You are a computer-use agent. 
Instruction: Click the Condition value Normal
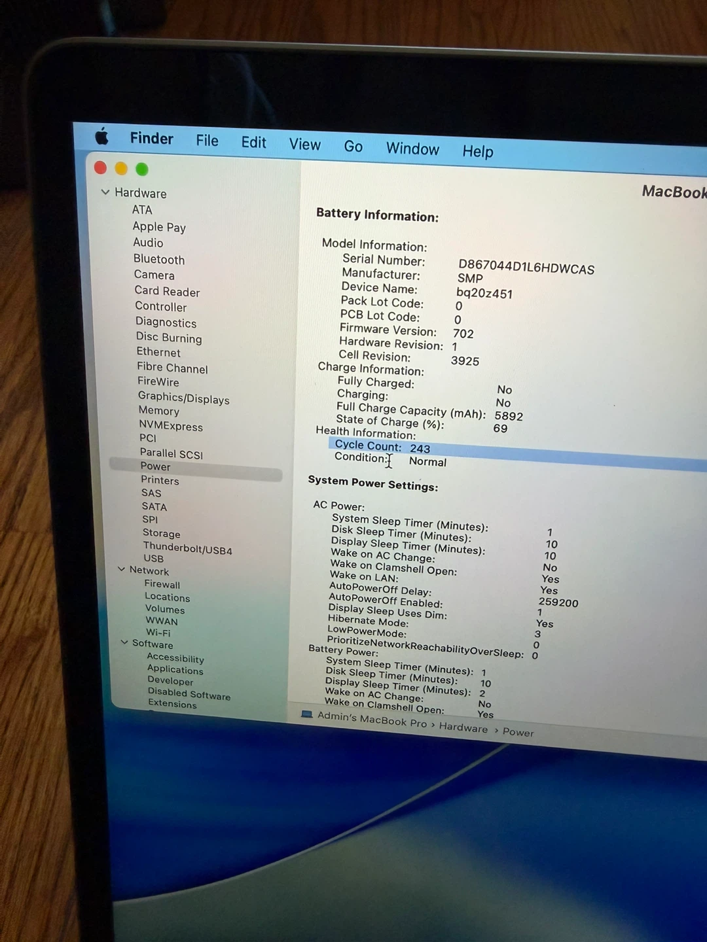click(x=427, y=462)
